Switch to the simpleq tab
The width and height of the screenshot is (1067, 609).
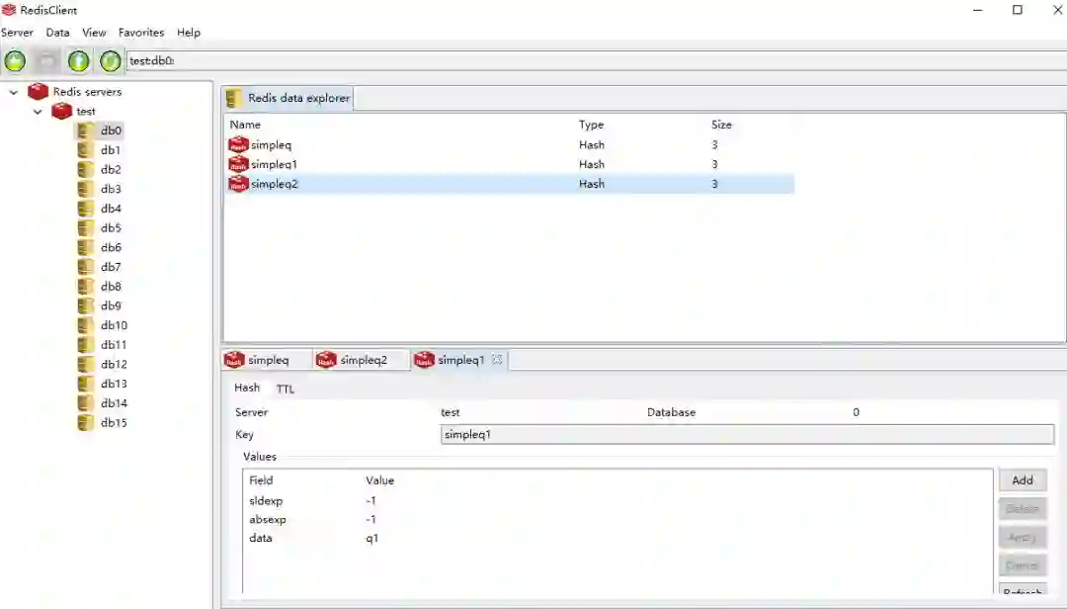point(266,360)
